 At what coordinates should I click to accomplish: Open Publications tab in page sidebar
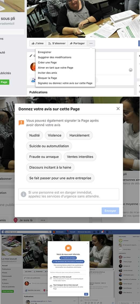[x=6, y=269]
